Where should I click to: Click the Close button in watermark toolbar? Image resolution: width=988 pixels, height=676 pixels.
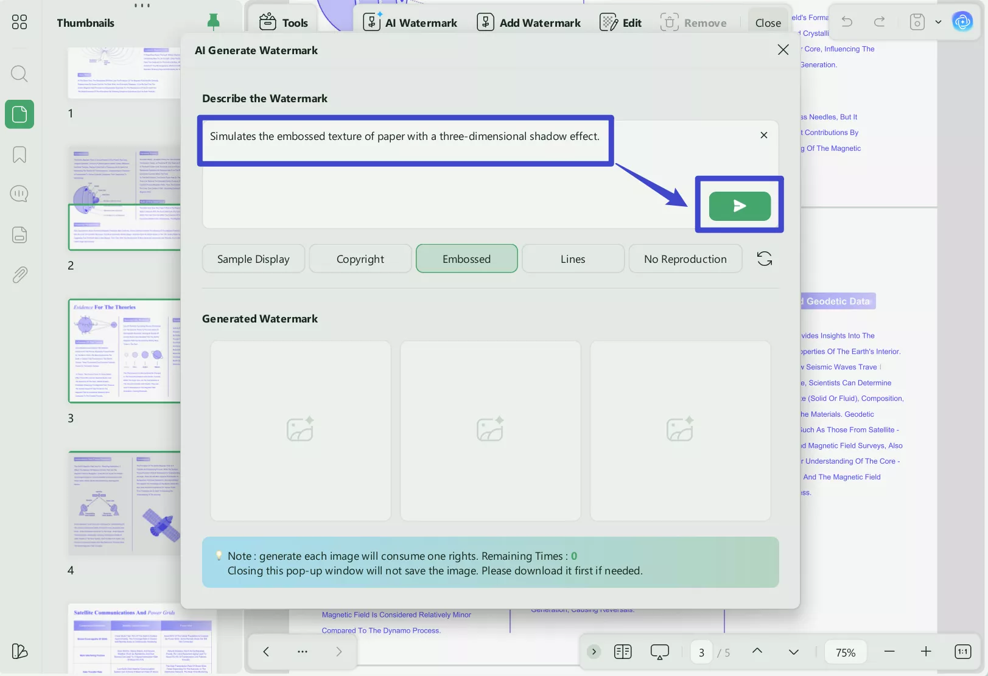click(x=768, y=23)
